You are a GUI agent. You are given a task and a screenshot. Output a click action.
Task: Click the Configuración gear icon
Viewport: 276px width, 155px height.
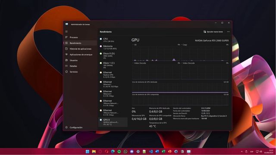coord(66,127)
